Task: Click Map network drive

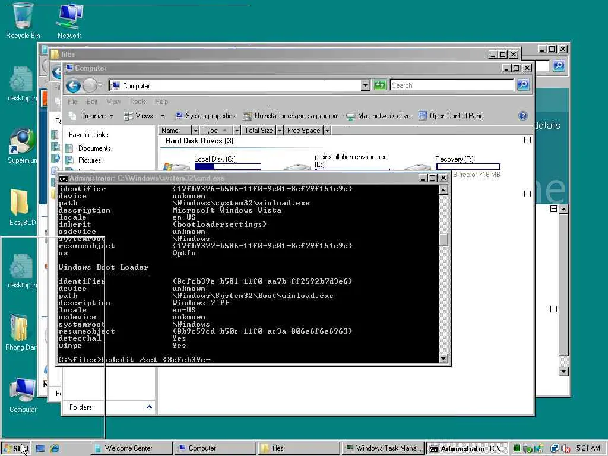Action: [378, 116]
